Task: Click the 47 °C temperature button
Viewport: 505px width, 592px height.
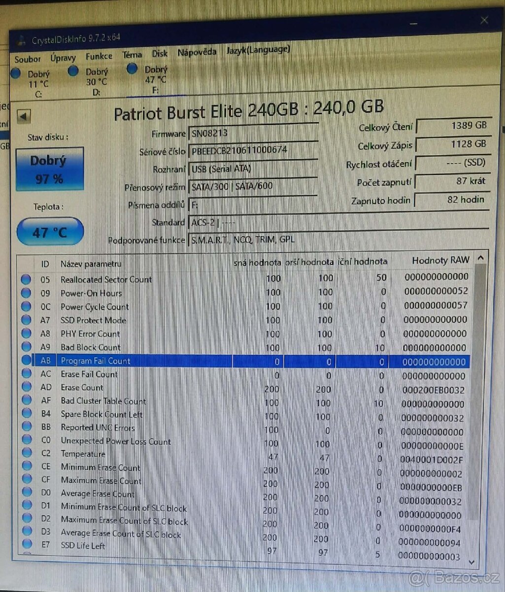Action: click(x=49, y=231)
